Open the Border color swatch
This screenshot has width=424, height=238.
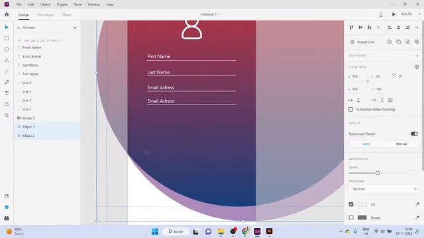[x=362, y=218]
